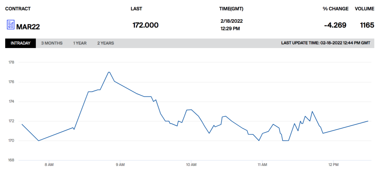Click the VOLUME column header

coord(365,9)
